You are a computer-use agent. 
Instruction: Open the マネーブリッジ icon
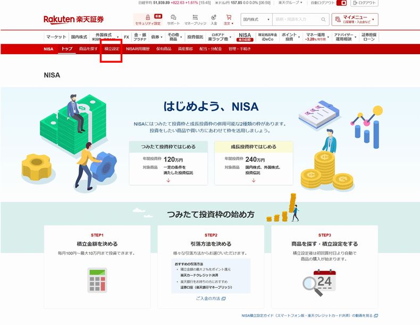pos(195,18)
